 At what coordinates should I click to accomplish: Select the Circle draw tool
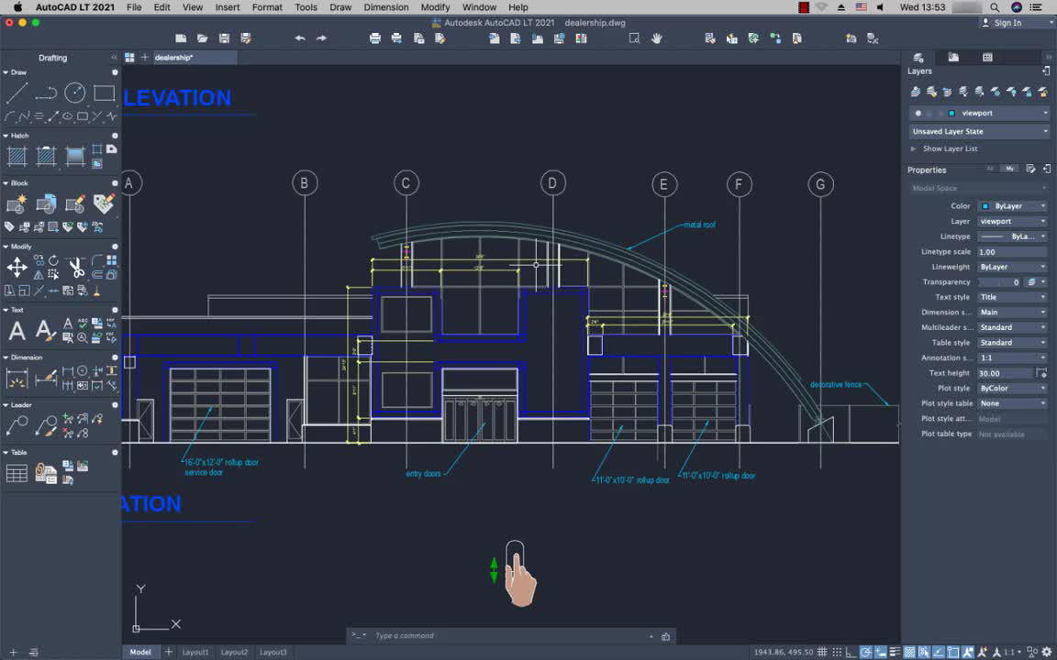75,93
